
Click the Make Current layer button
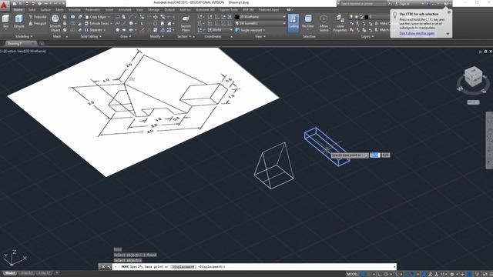click(382, 23)
